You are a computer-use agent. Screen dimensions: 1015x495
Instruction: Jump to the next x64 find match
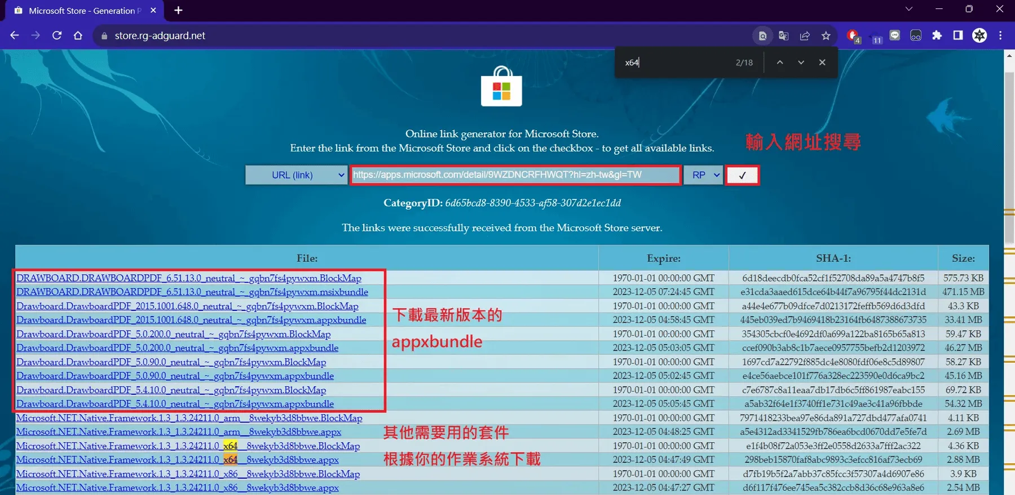click(801, 63)
